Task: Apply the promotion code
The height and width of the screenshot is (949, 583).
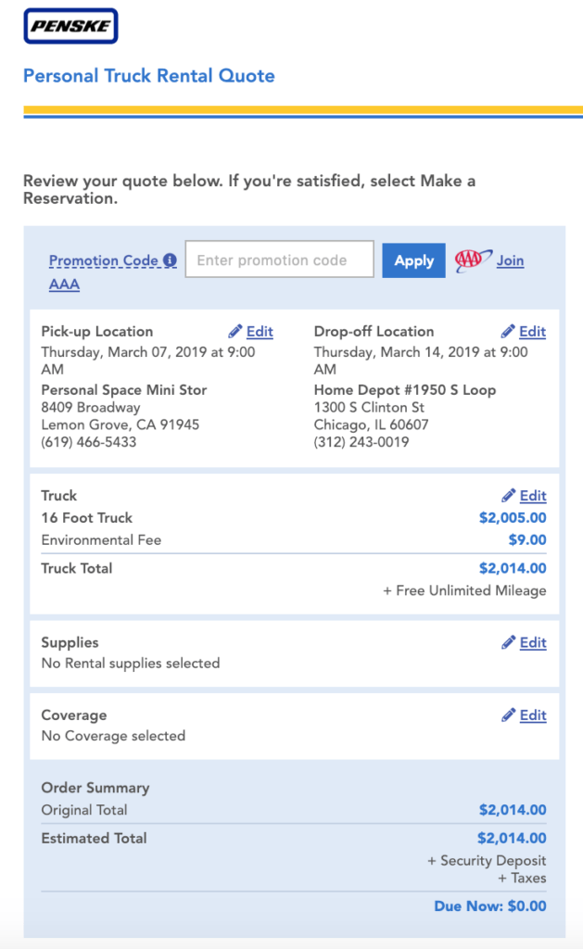Action: click(413, 260)
